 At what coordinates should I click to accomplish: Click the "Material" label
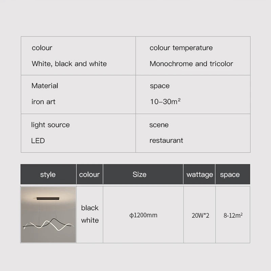(45, 86)
